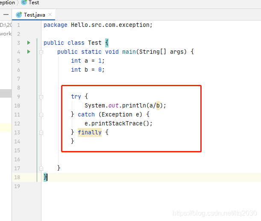This screenshot has width=261, height=221.
Task: Collapse the main method fold on line 4
Action: pos(41,52)
